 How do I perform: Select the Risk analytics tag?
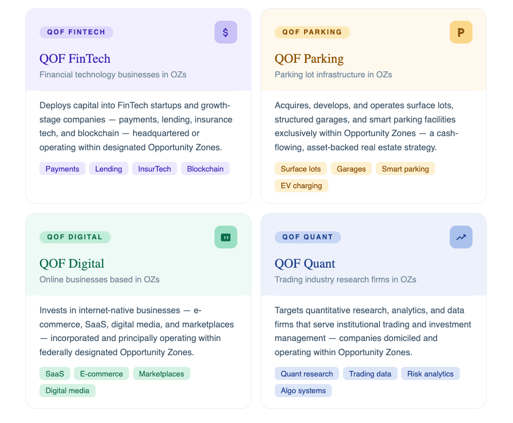click(x=431, y=374)
